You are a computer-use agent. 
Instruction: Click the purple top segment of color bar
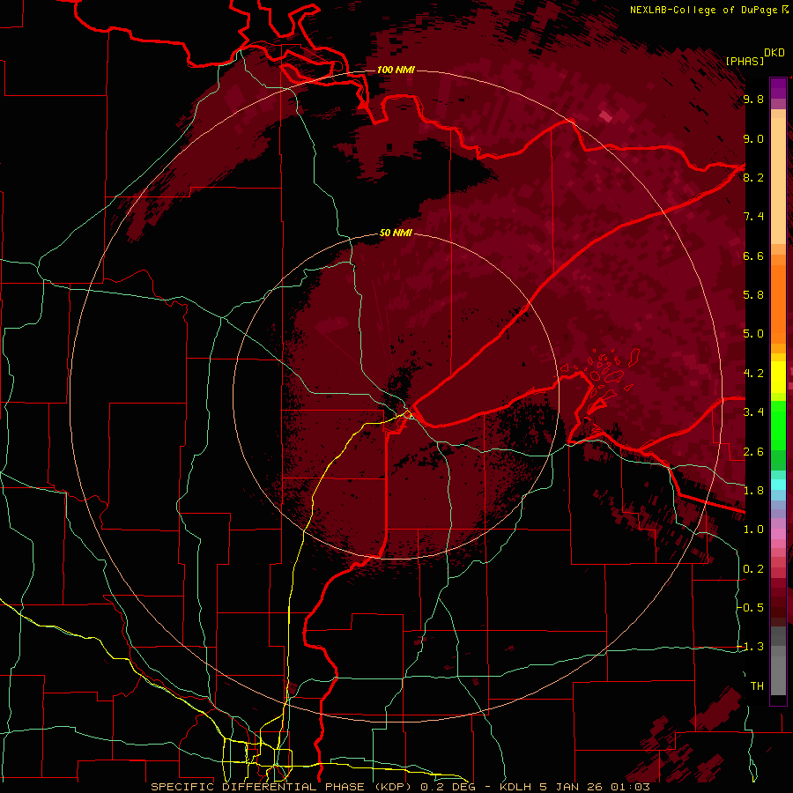778,89
